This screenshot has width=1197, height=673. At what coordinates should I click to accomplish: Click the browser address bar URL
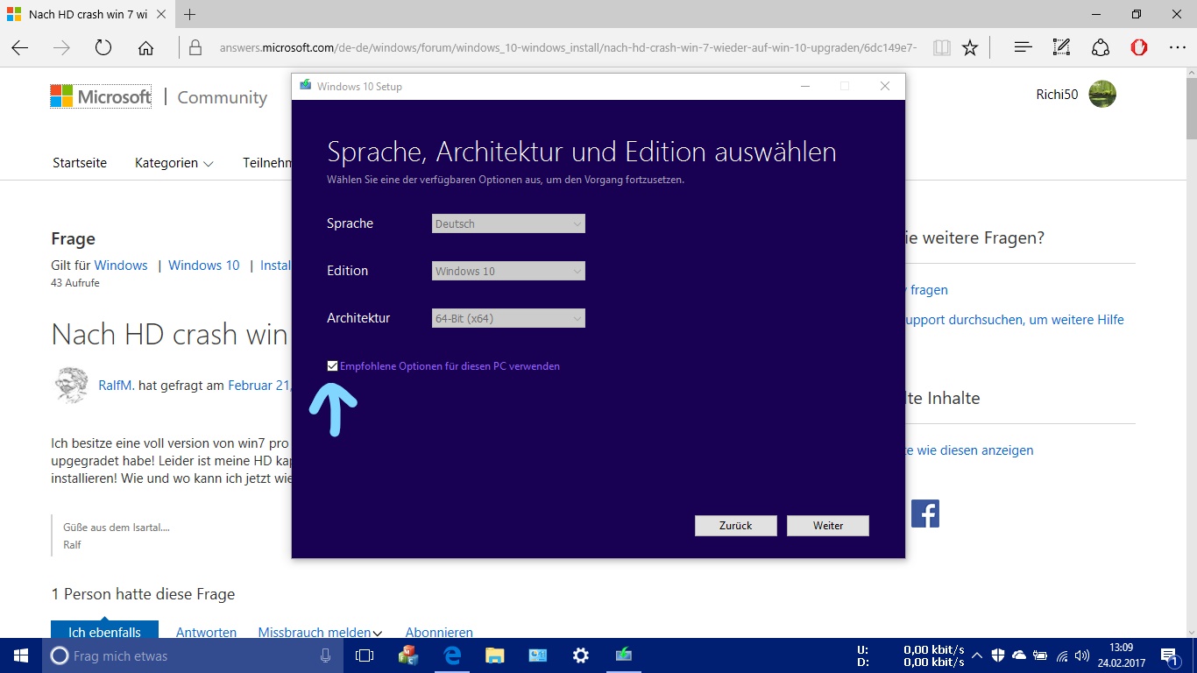pos(568,48)
